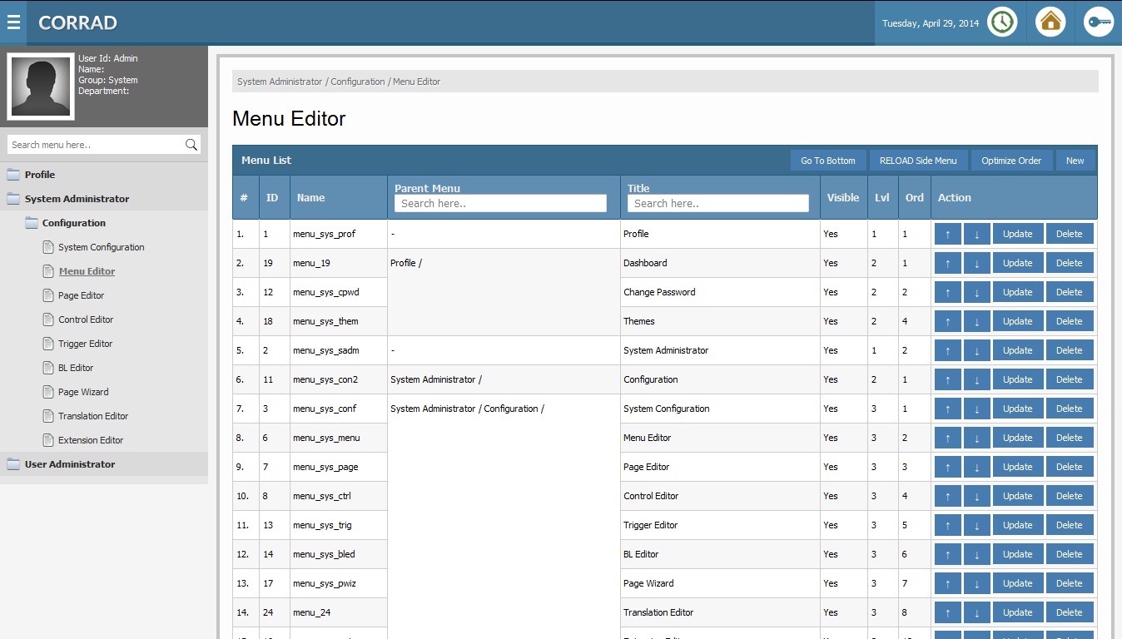Delete the Change Password menu row
Viewport: 1122px width, 639px height.
(1069, 292)
